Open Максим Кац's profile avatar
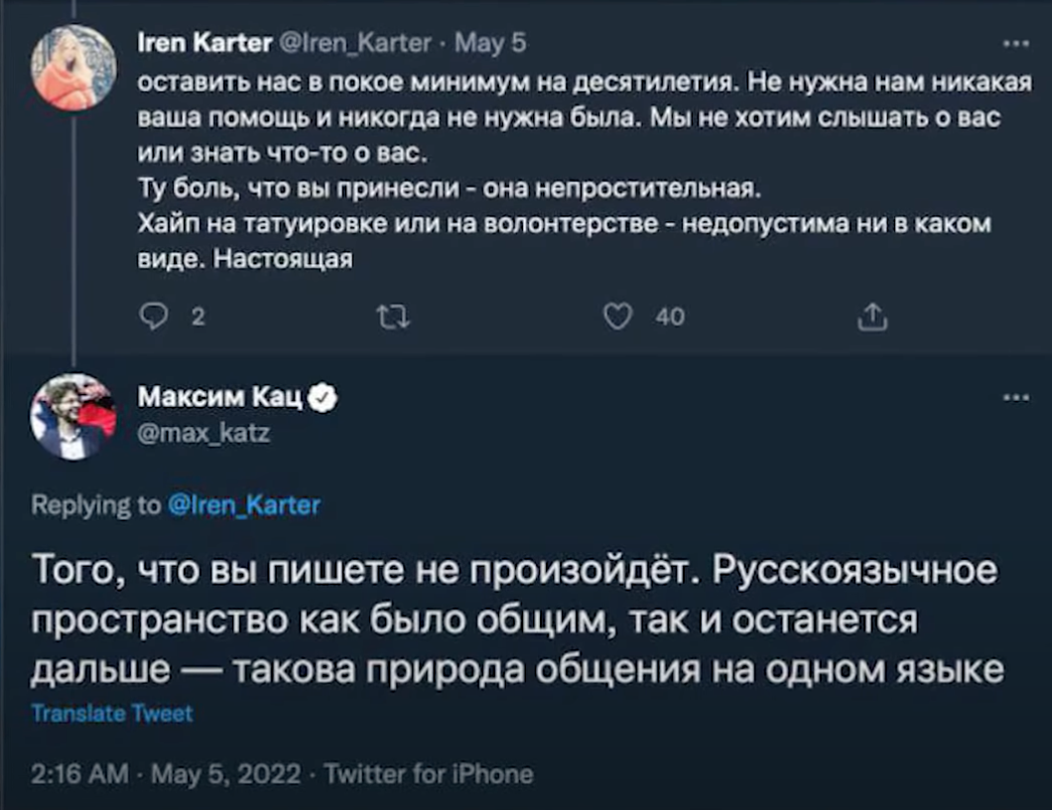 73,416
